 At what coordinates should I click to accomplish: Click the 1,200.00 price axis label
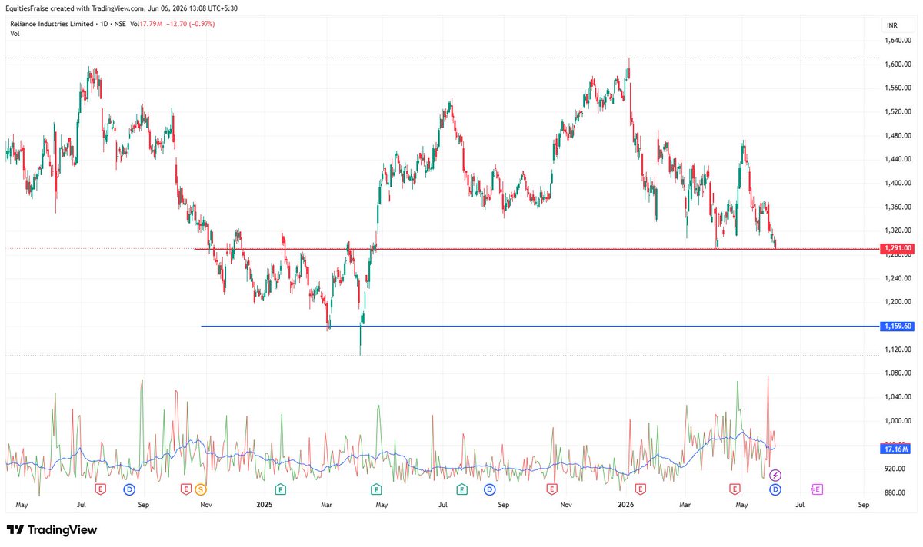(897, 303)
